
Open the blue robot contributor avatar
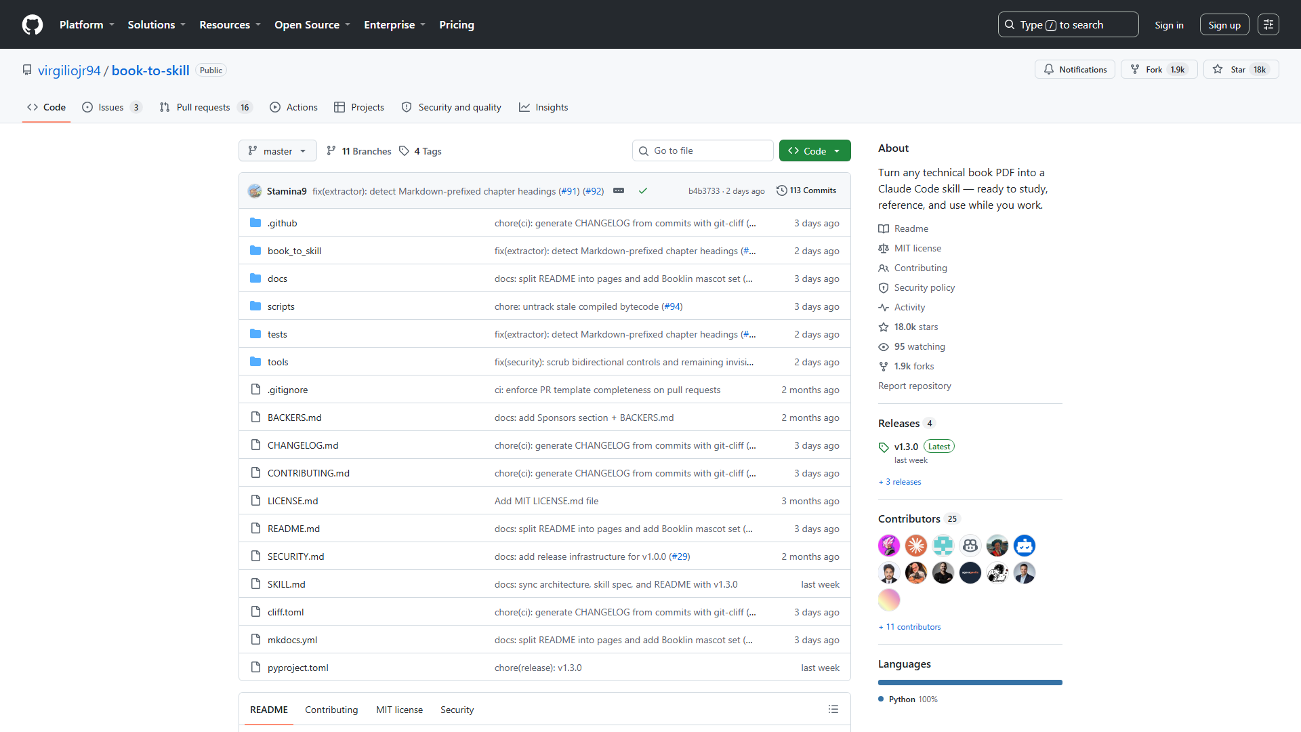pos(1025,546)
